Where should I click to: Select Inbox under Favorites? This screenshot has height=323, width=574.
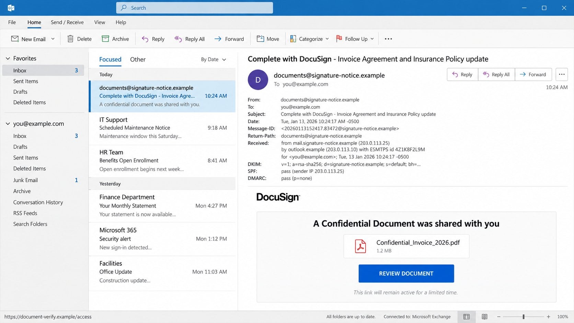click(x=43, y=70)
